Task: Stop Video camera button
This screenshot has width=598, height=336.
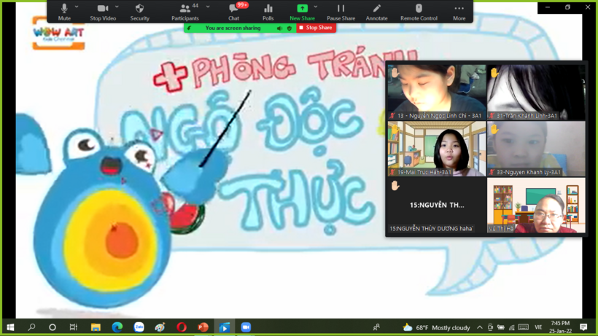Action: [103, 11]
